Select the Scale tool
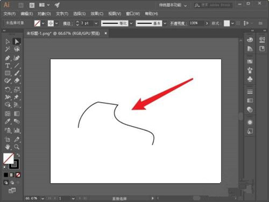 click(17, 89)
